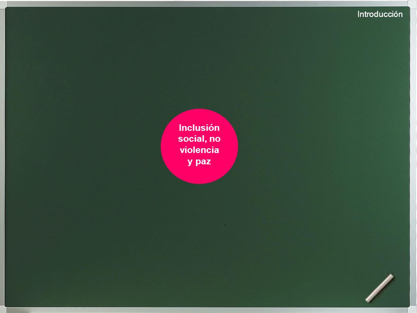Viewport: 417px width, 313px height.
Task: Click the Introducción label
Action: tap(380, 14)
